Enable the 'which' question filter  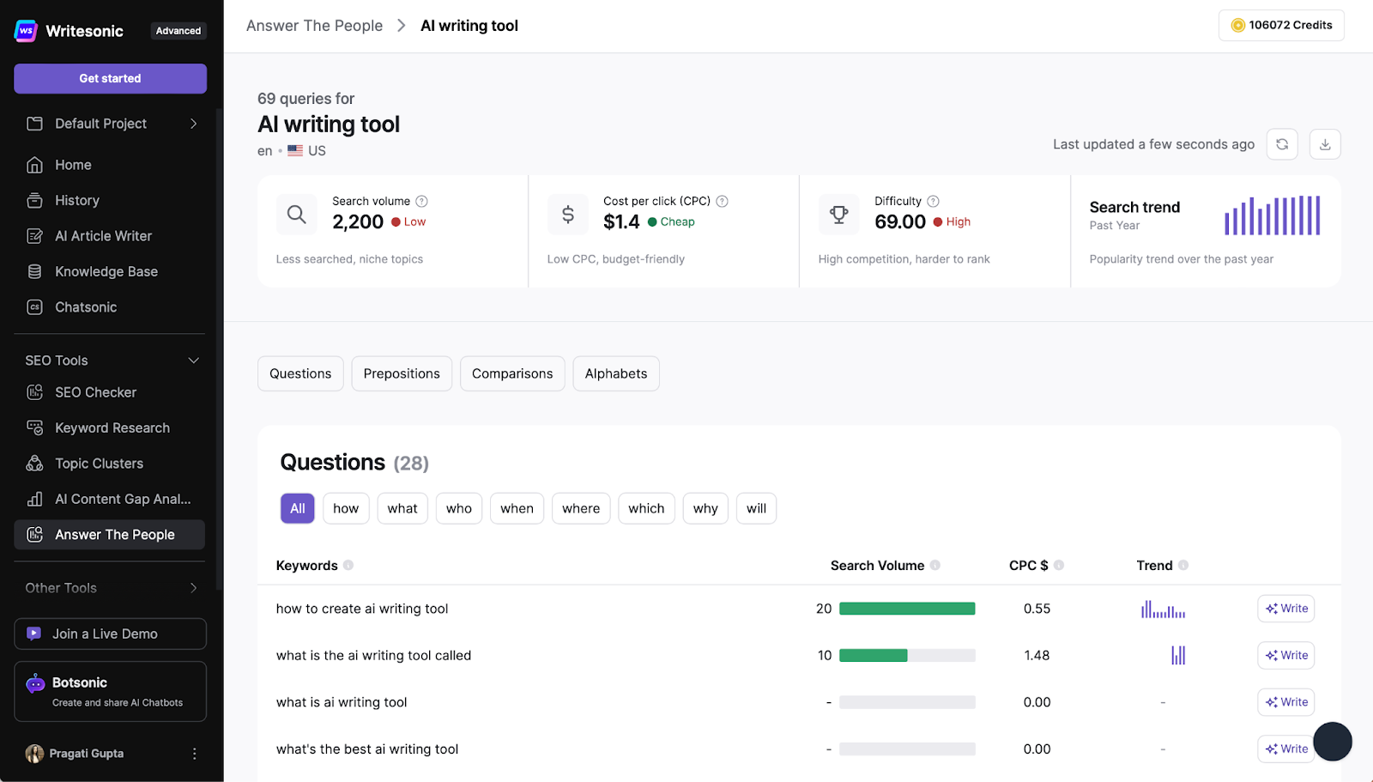pyautogui.click(x=646, y=508)
